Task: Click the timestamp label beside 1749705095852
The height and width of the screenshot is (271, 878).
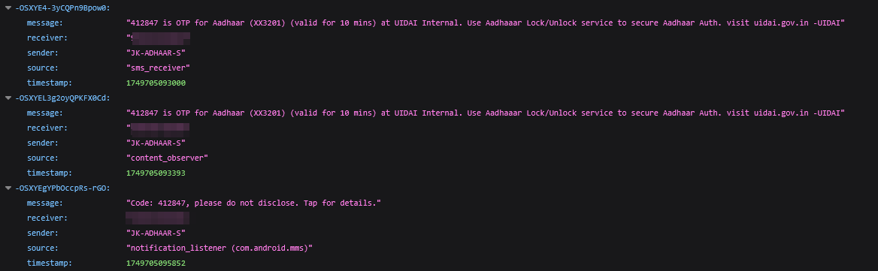Action: pos(50,263)
